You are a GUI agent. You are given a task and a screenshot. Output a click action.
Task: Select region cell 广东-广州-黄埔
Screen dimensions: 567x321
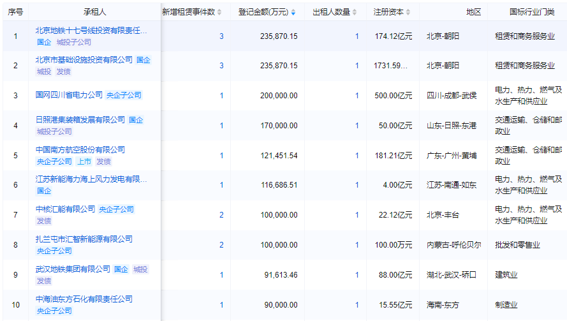(452, 156)
